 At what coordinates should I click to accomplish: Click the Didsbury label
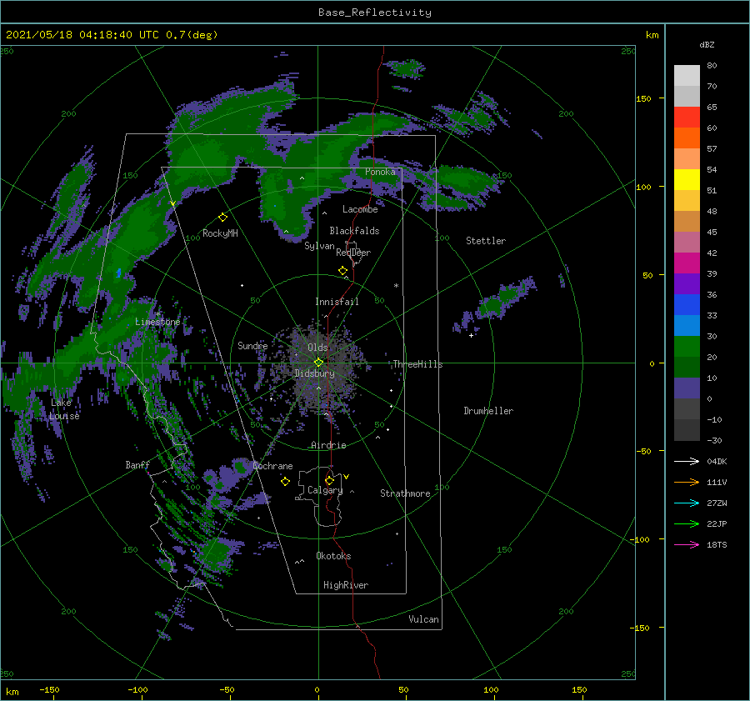pos(314,373)
